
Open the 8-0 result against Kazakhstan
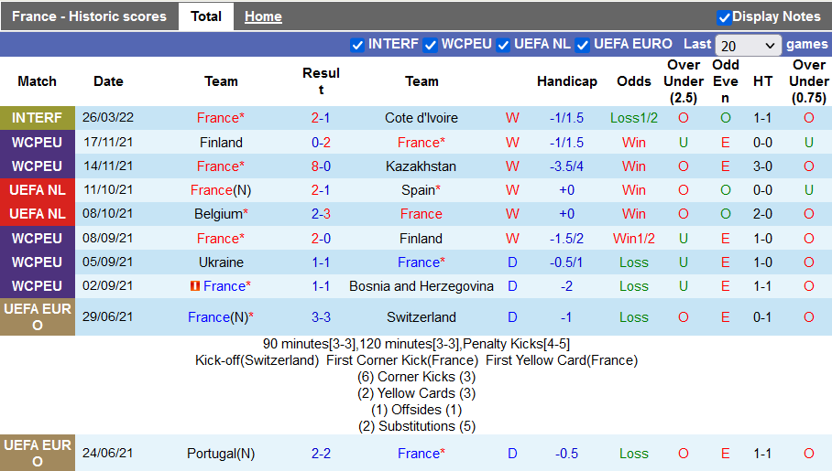pyautogui.click(x=321, y=166)
